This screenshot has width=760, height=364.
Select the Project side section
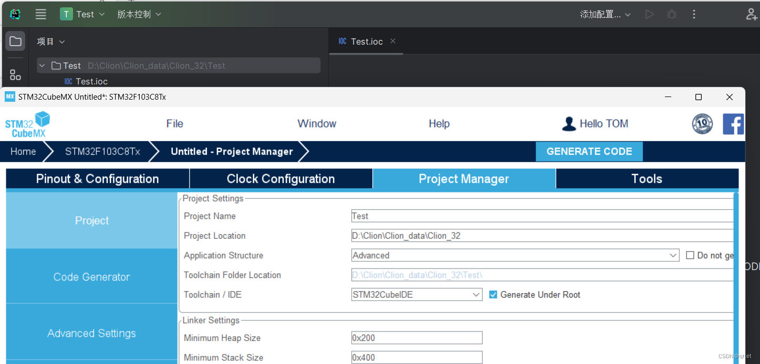(92, 221)
